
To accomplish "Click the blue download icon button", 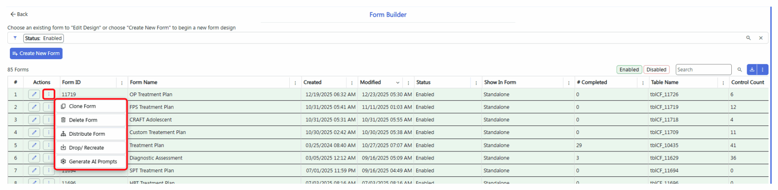I will (x=752, y=70).
